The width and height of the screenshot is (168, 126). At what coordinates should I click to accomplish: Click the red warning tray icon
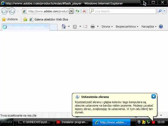point(153,122)
